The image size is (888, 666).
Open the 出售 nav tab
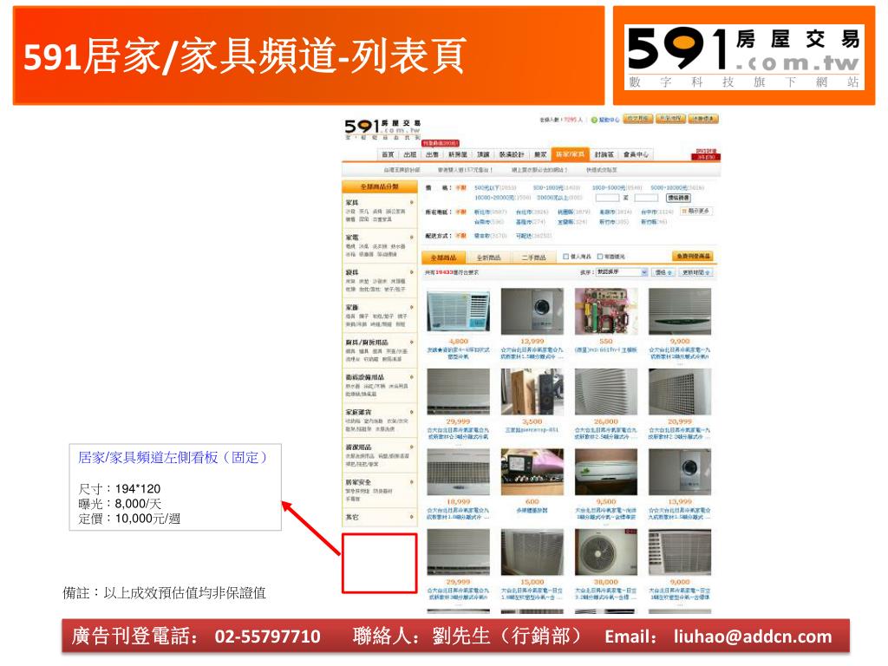point(432,154)
